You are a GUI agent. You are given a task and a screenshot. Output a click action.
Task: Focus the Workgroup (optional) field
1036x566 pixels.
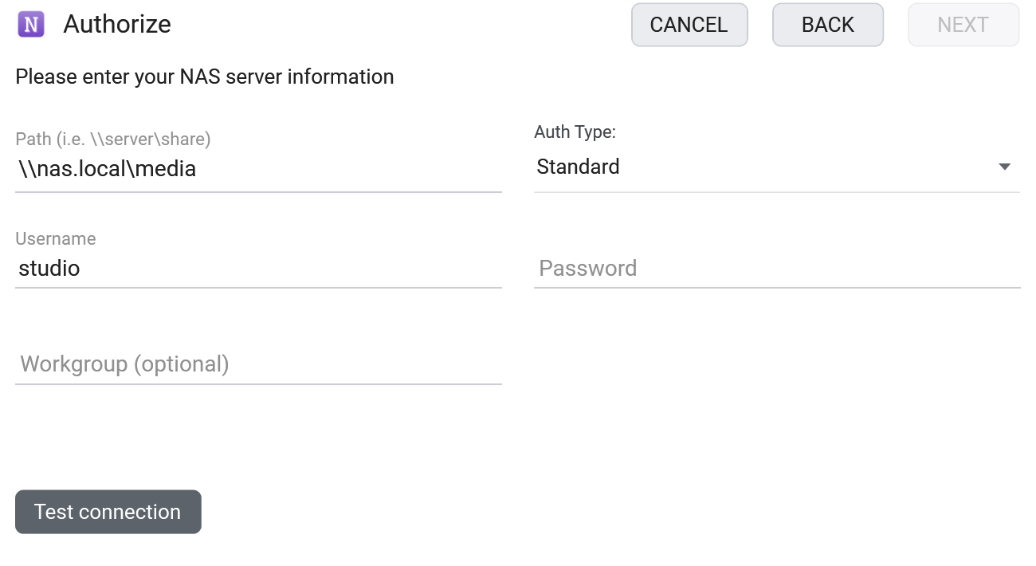click(258, 364)
